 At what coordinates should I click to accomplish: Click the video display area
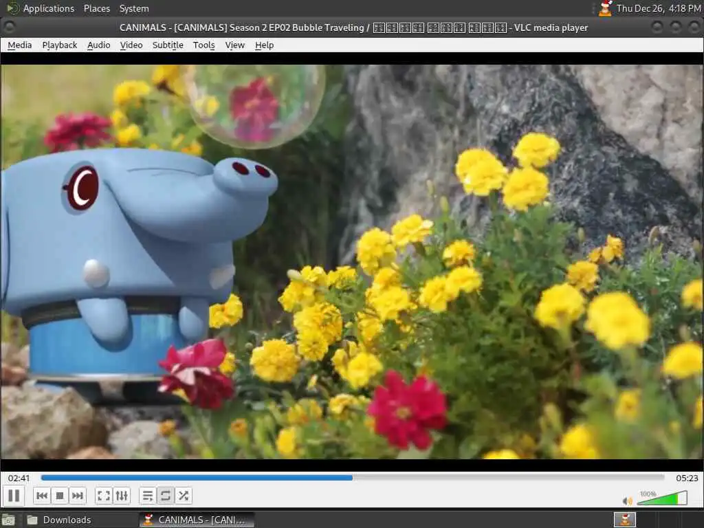point(352,262)
